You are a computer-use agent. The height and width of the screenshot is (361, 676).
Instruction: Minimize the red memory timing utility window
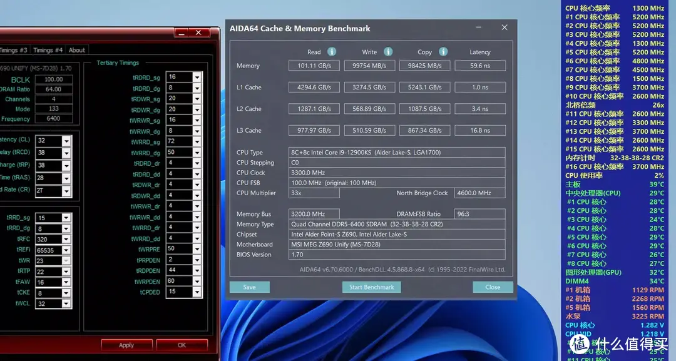pos(182,33)
